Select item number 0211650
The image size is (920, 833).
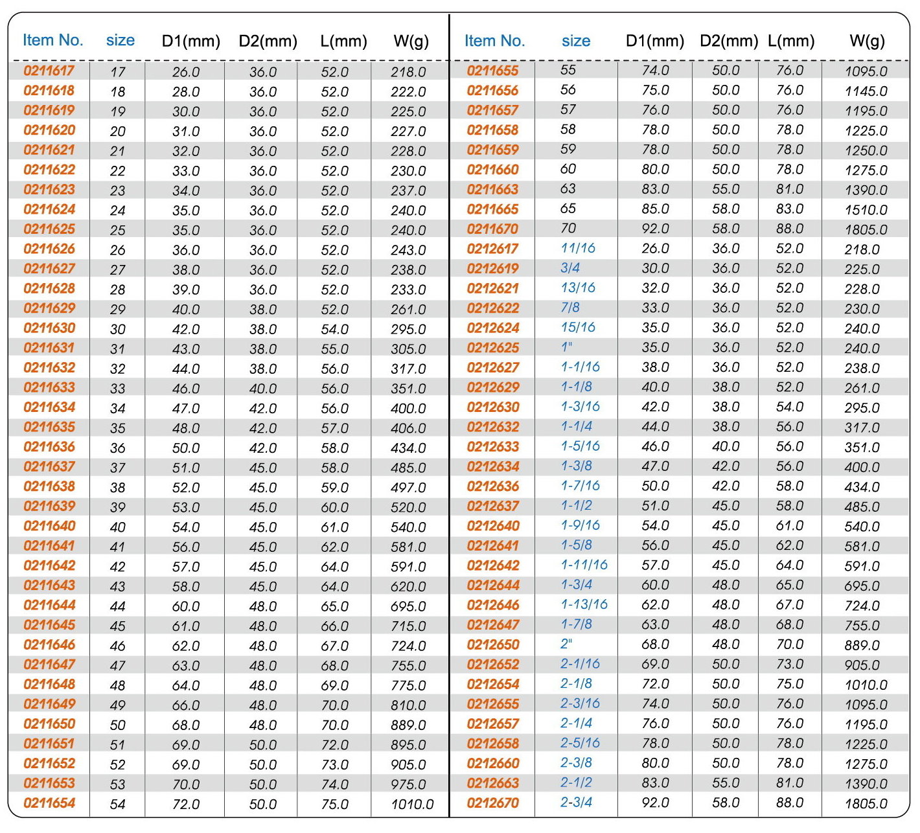pos(49,724)
